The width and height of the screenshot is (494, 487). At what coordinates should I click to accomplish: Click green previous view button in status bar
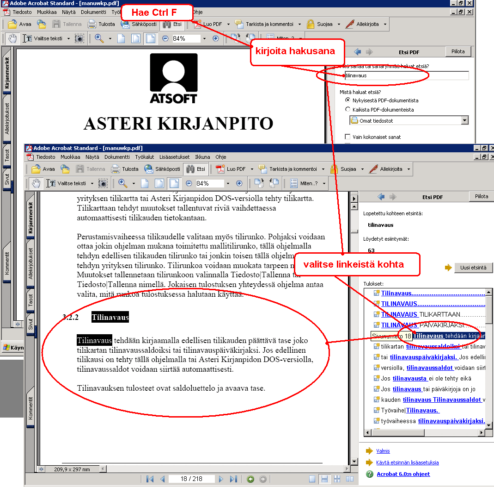251,479
